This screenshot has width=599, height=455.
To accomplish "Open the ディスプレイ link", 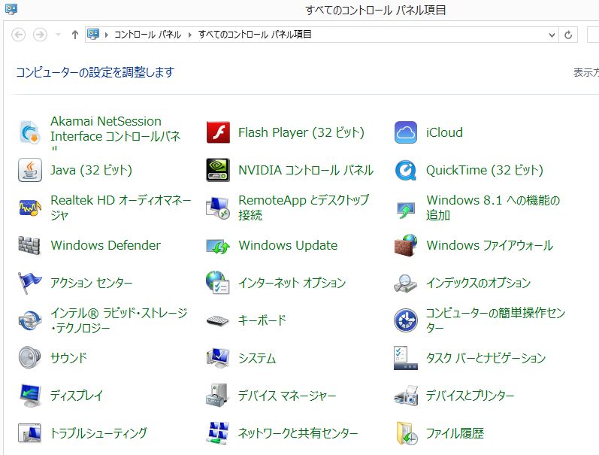I will pyautogui.click(x=77, y=396).
